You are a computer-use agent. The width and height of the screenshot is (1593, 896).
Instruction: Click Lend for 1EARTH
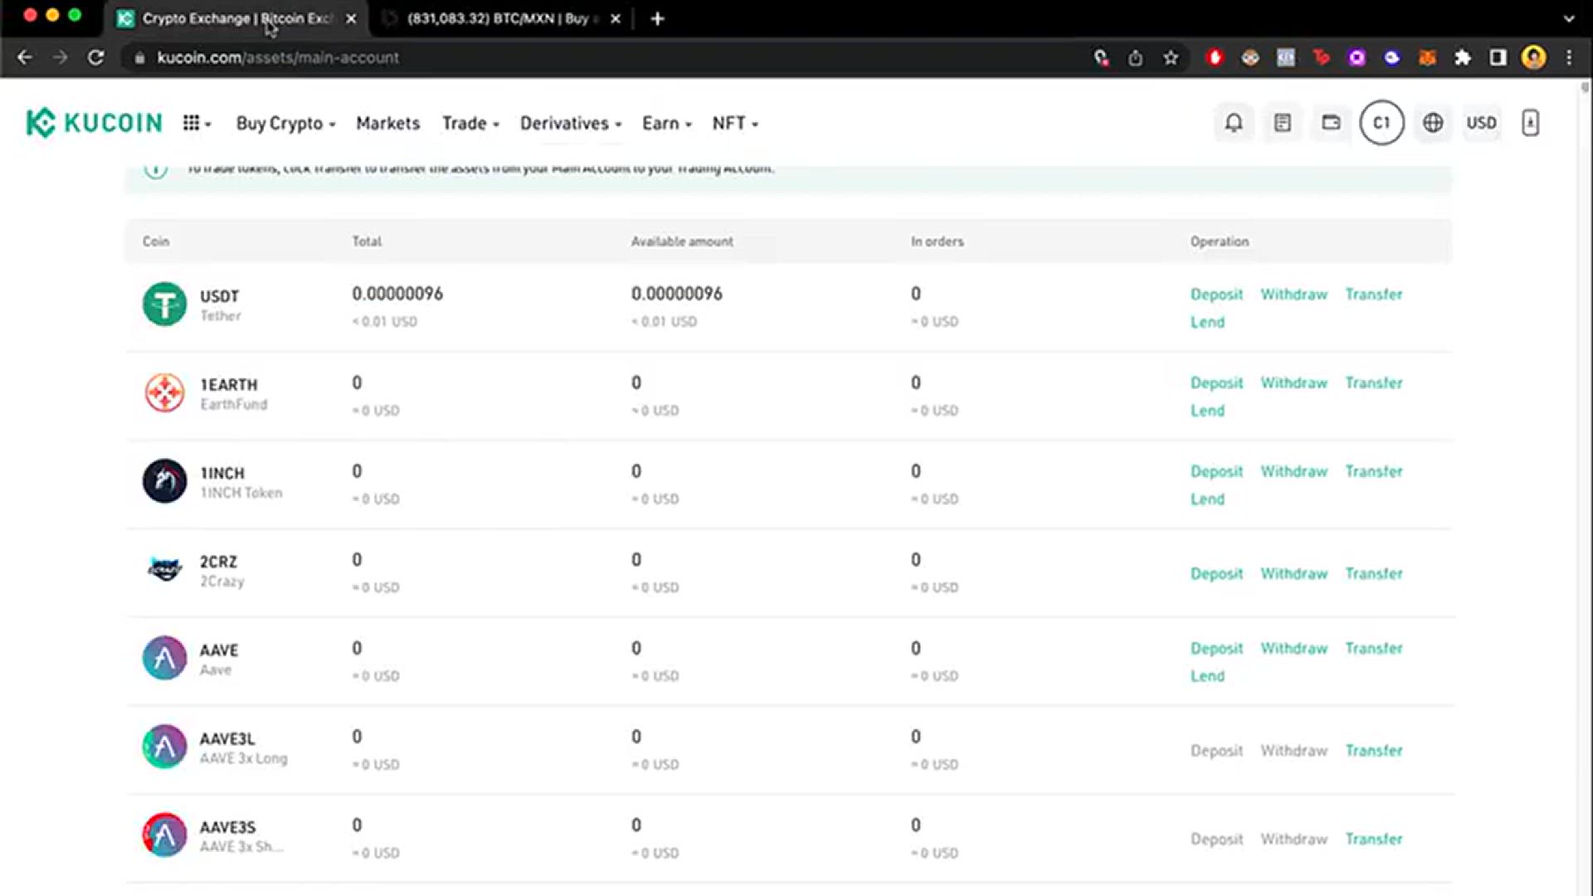click(1207, 411)
